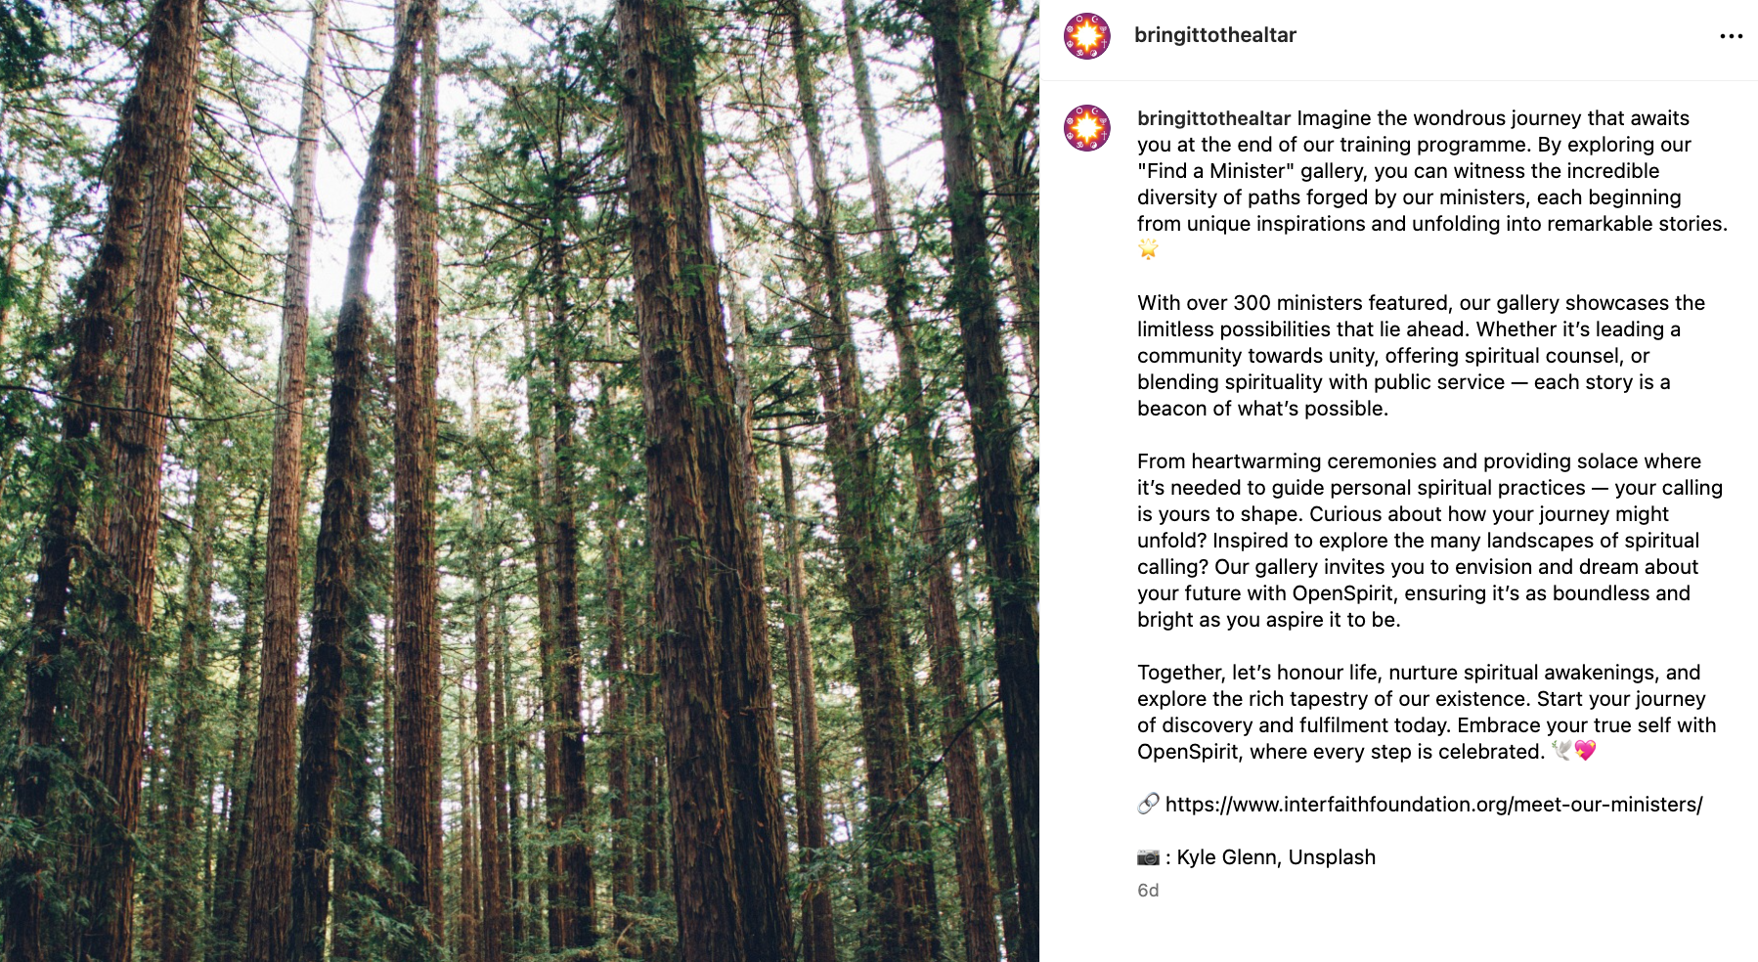The image size is (1758, 962).
Task: Click the camera emoji beside photo credit
Action: [1149, 857]
